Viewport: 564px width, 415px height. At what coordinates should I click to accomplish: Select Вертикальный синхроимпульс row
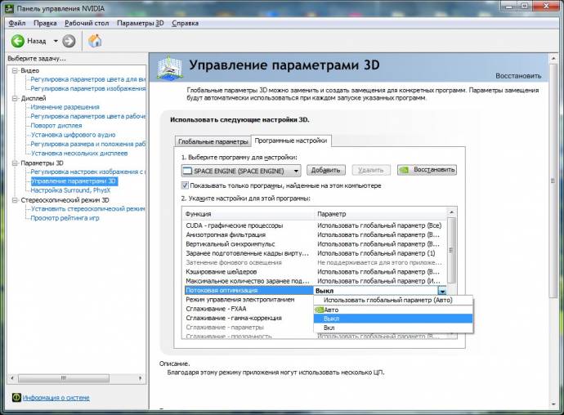point(315,243)
